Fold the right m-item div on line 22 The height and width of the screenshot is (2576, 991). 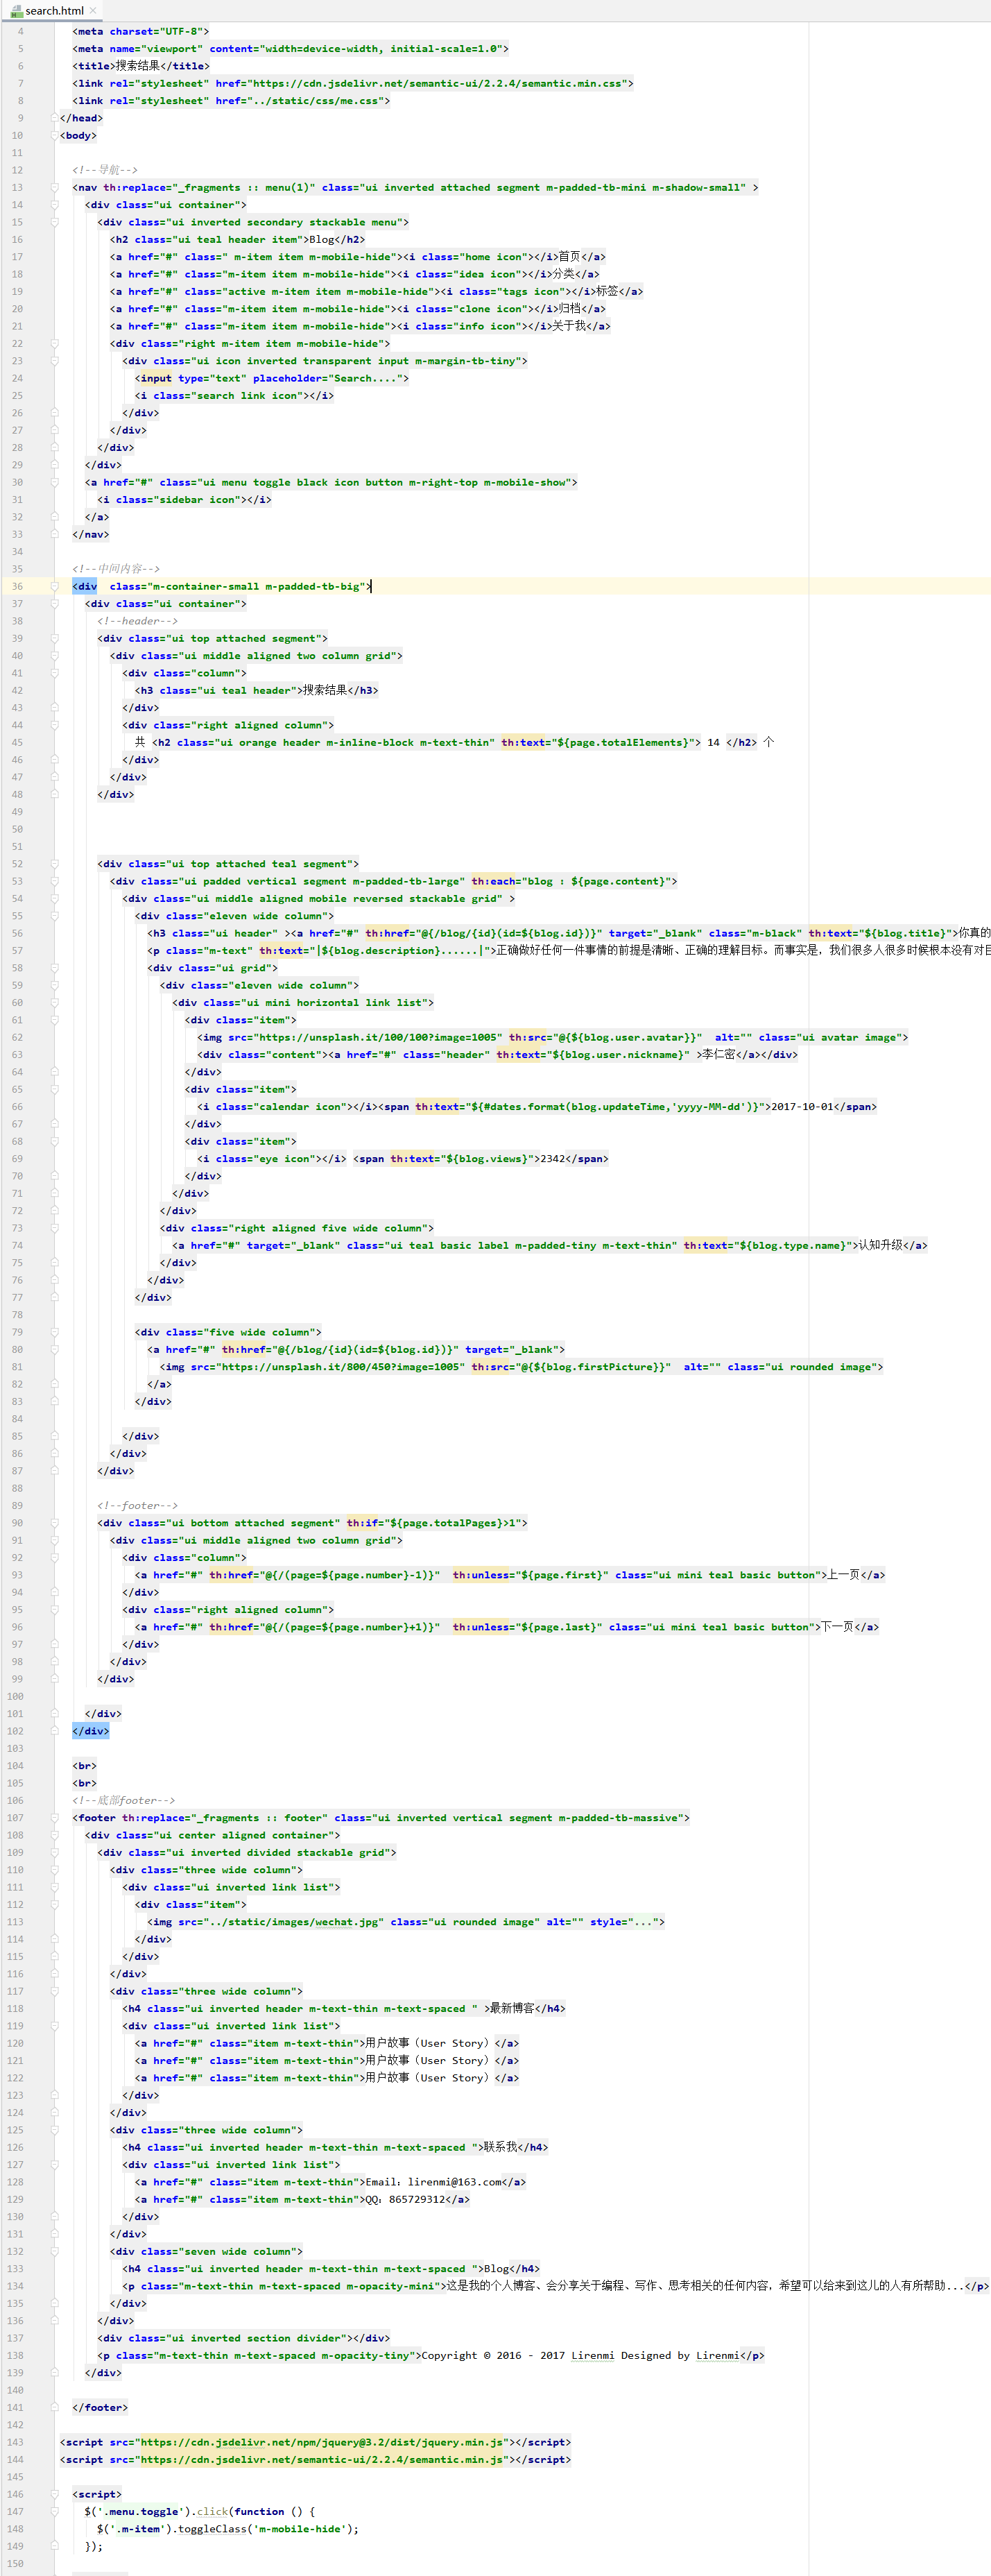click(x=55, y=343)
